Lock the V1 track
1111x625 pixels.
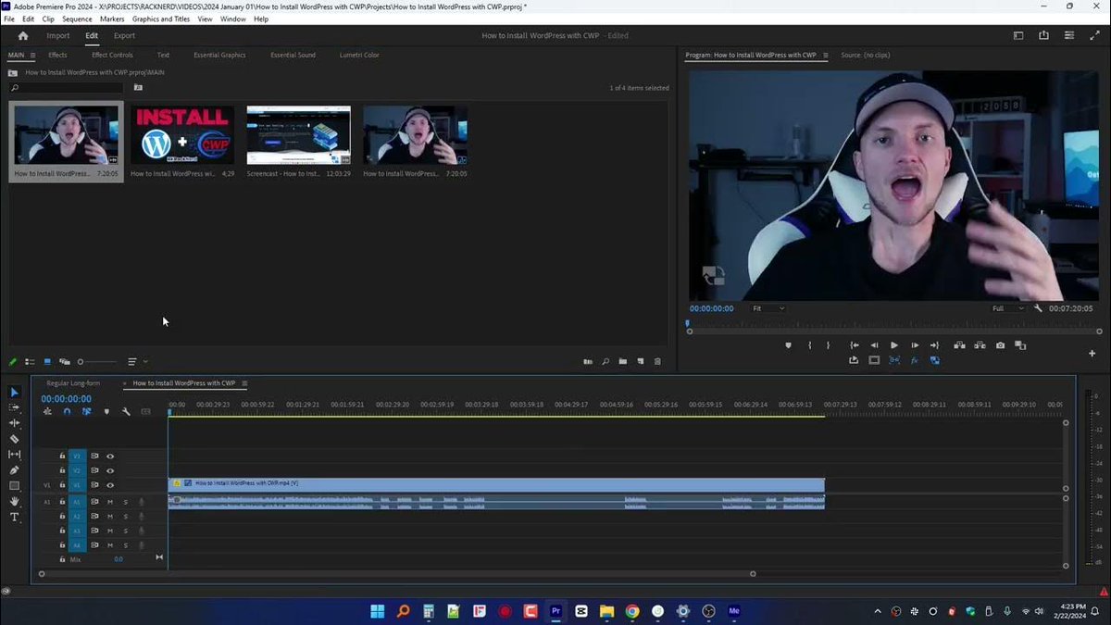pos(62,485)
